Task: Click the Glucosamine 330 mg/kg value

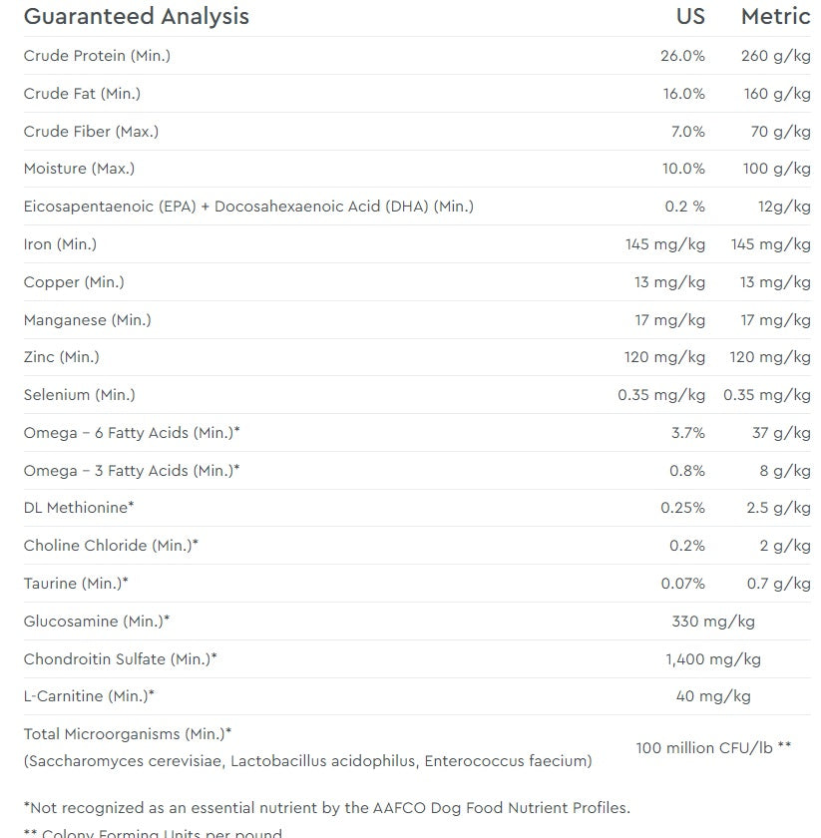Action: 713,622
